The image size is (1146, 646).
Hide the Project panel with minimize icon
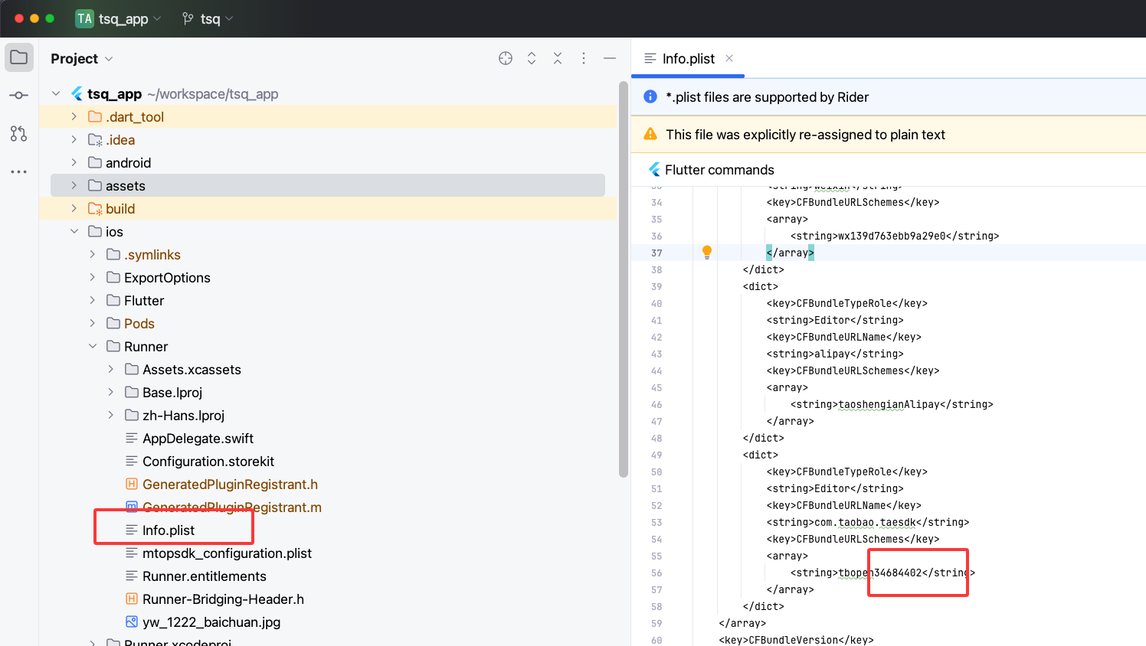(610, 58)
